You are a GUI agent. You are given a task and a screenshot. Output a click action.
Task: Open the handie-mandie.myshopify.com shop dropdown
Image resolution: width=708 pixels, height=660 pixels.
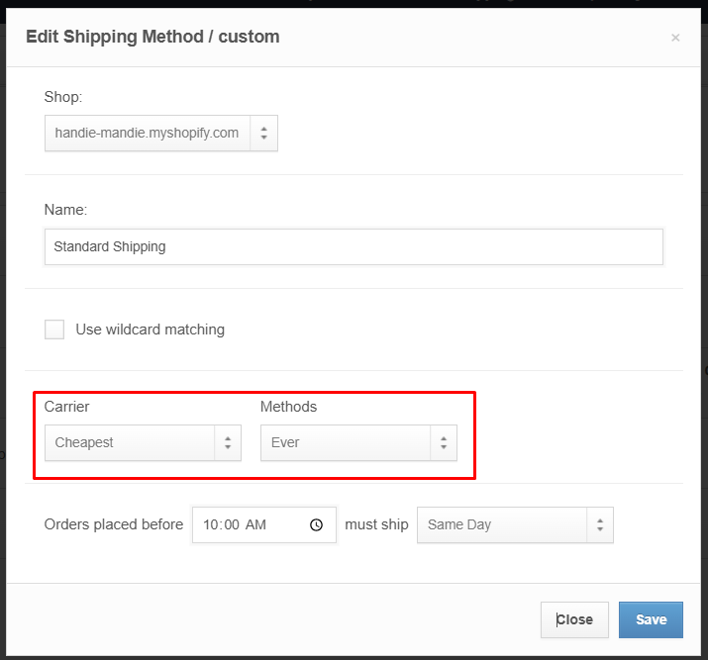(x=161, y=133)
